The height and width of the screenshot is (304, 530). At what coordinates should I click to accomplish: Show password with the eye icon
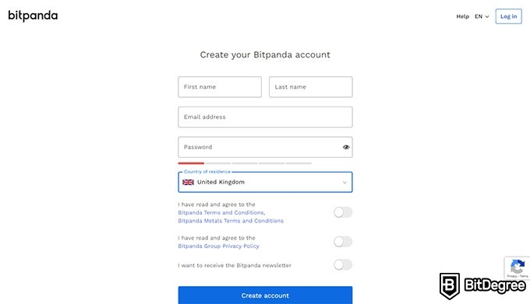click(x=346, y=147)
